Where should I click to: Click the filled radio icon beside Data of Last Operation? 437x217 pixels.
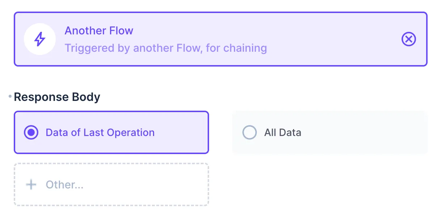31,132
